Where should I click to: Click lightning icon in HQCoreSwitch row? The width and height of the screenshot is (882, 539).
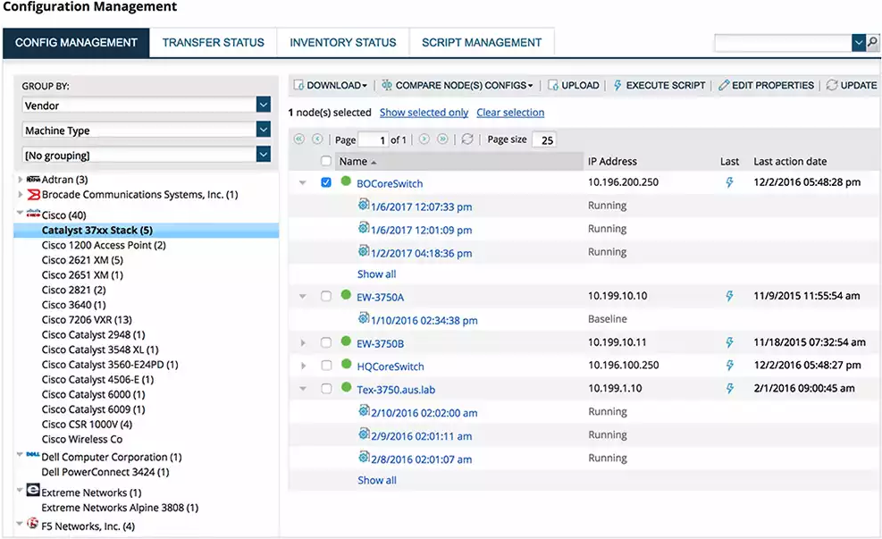click(x=729, y=366)
